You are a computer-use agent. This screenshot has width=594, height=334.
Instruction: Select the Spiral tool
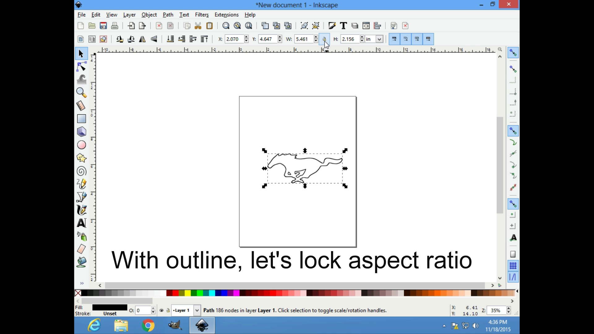pos(81,171)
